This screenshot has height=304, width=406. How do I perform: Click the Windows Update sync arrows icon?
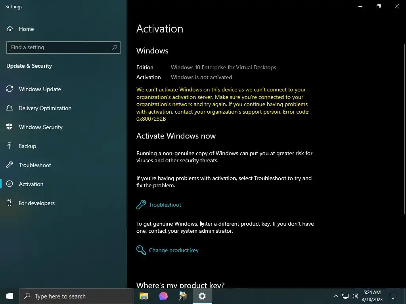point(10,89)
